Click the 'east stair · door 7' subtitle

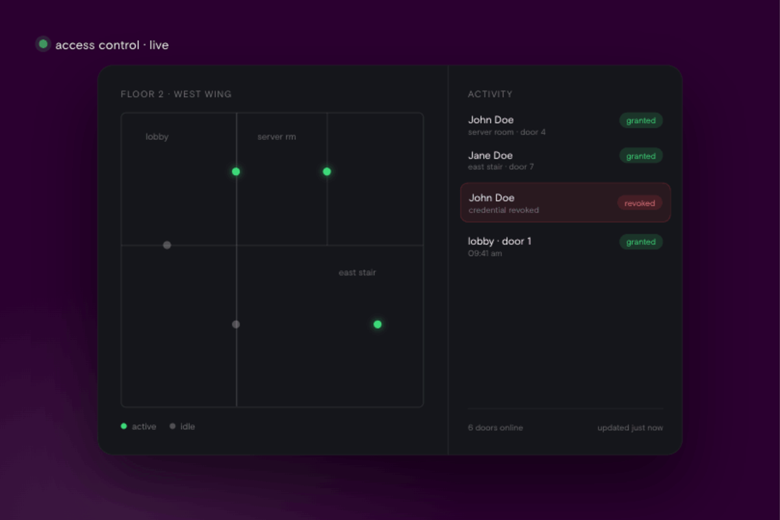(x=501, y=167)
